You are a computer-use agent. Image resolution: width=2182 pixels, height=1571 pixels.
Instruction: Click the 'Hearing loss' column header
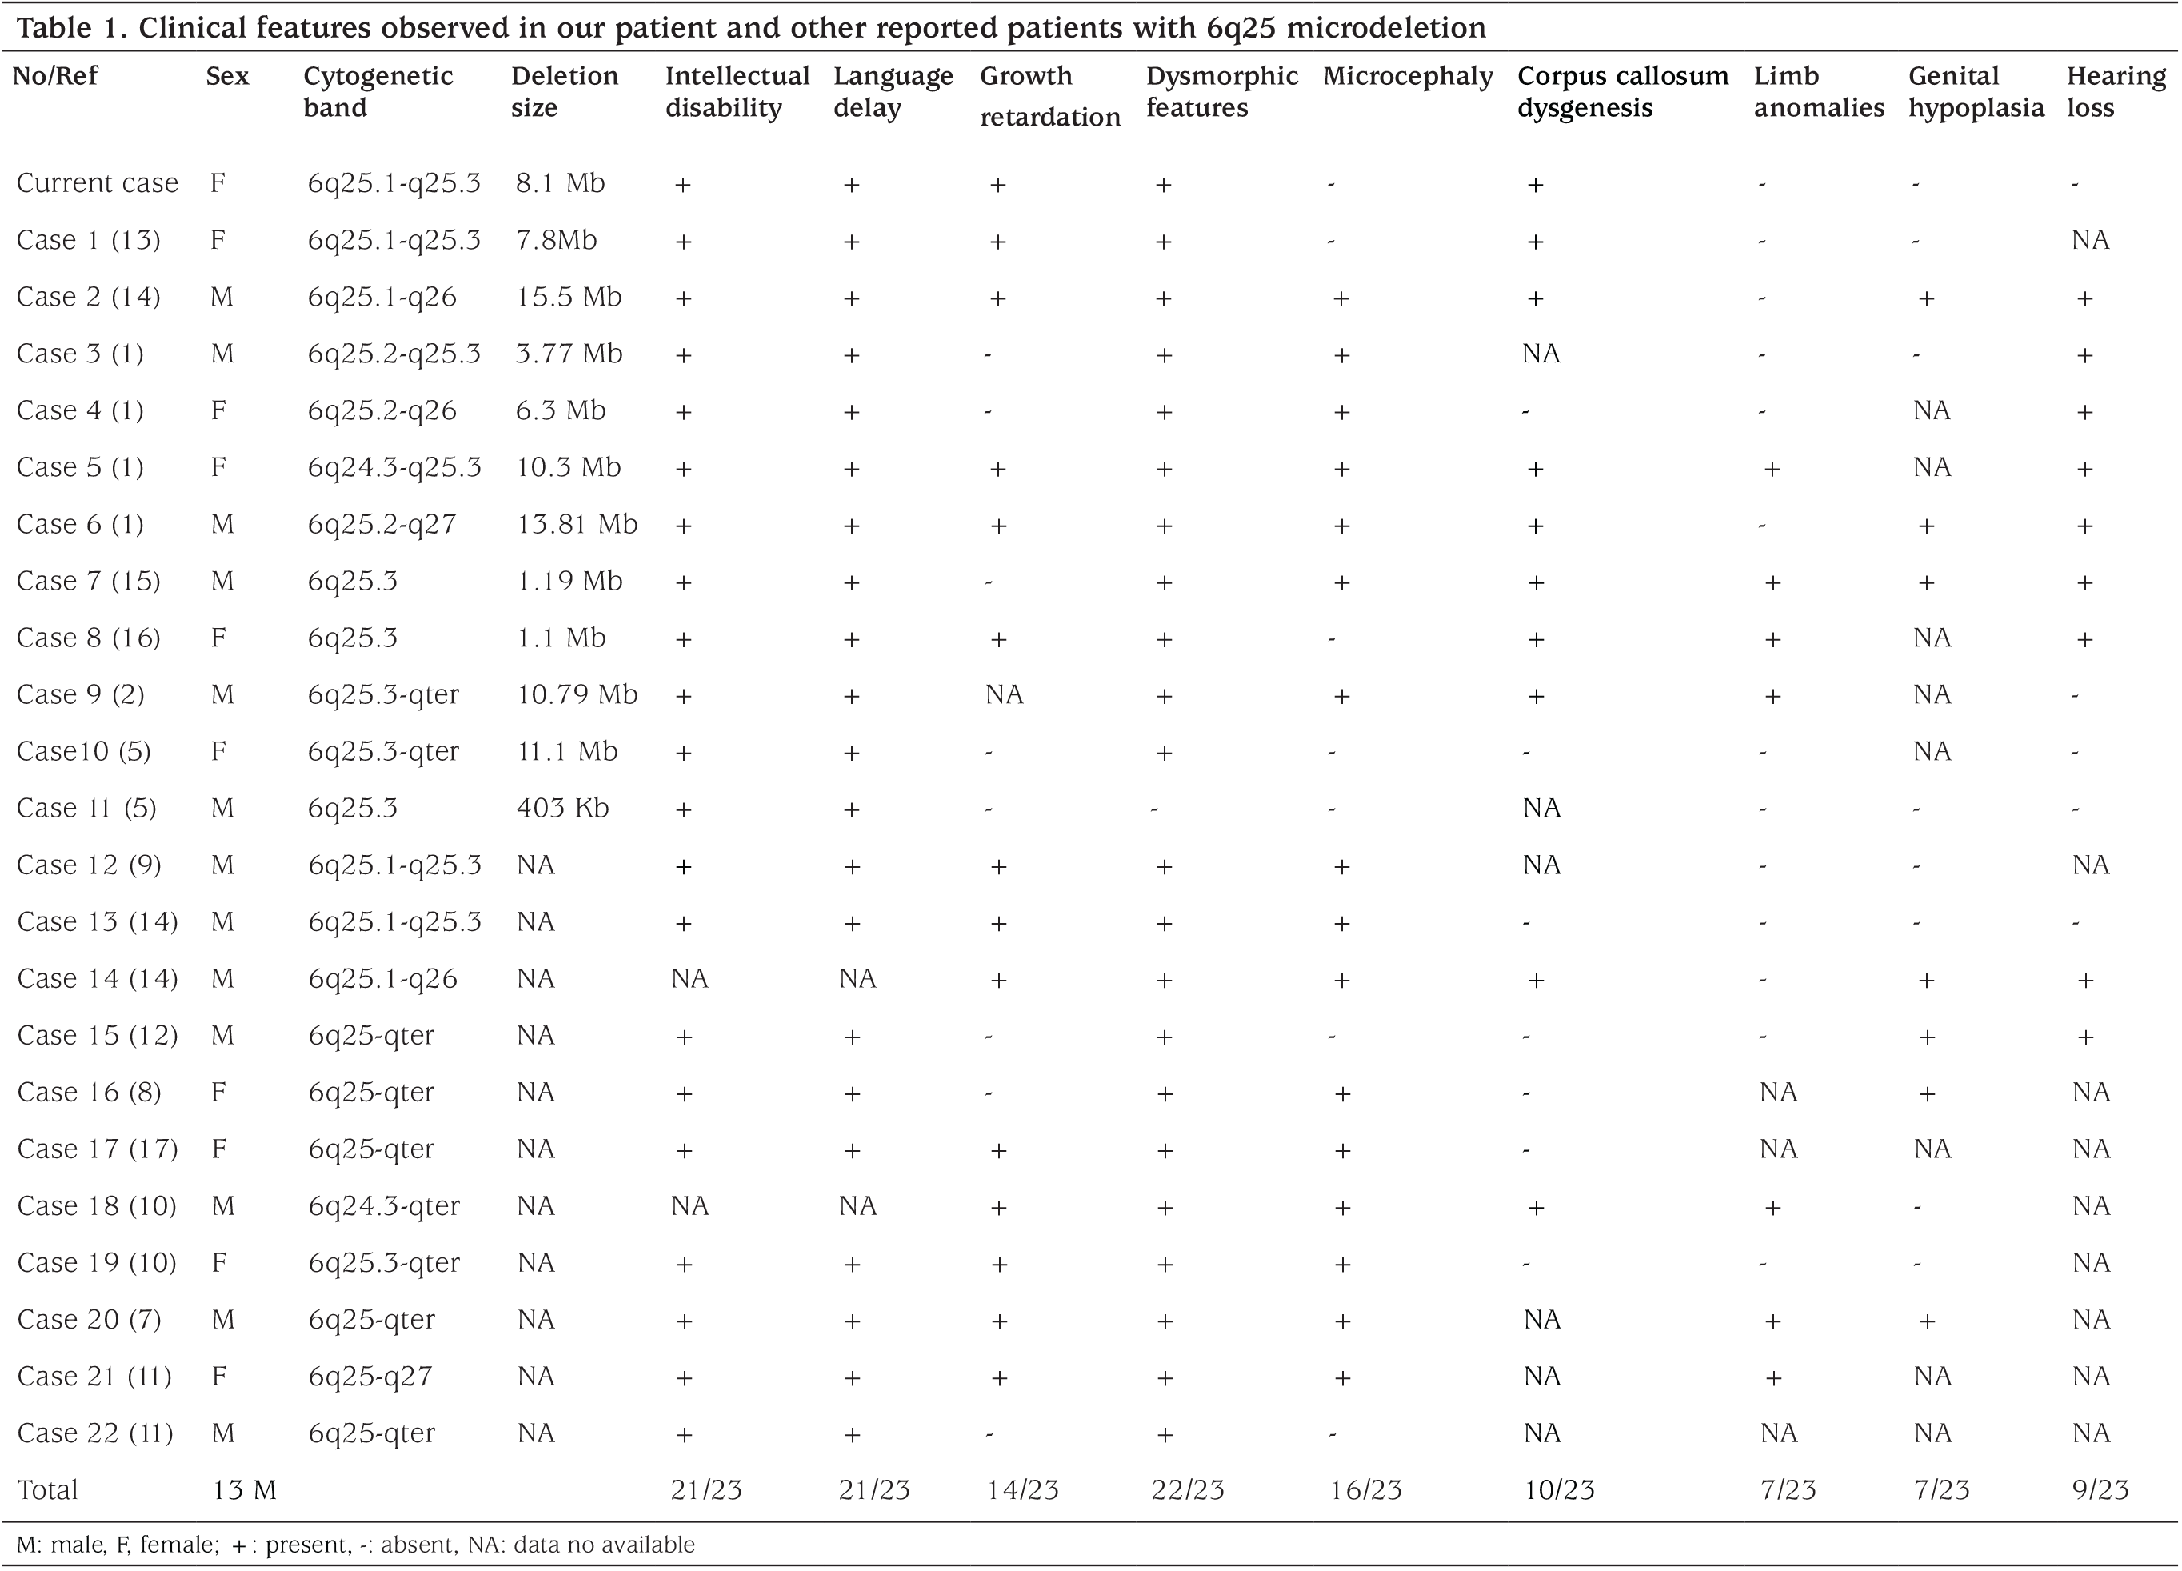click(2116, 91)
